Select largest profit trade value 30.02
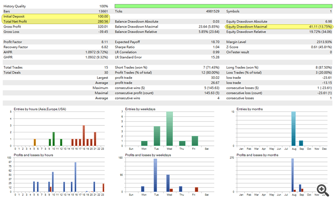The width and height of the screenshot is (335, 202). tap(215, 78)
